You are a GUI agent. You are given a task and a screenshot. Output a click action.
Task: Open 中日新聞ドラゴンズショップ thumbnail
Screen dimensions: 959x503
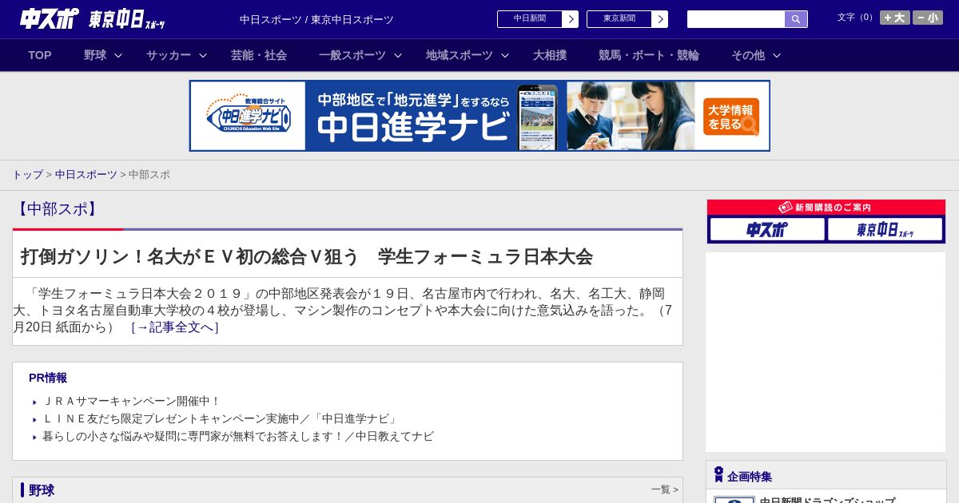pyautogui.click(x=734, y=499)
